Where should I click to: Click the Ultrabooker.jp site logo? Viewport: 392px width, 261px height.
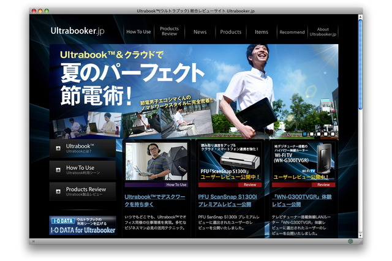pyautogui.click(x=78, y=31)
